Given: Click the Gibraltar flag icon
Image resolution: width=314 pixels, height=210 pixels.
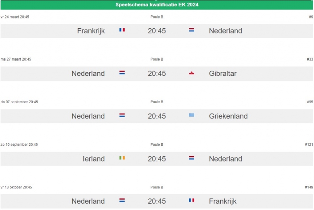Looking at the screenshot, I should click(192, 73).
